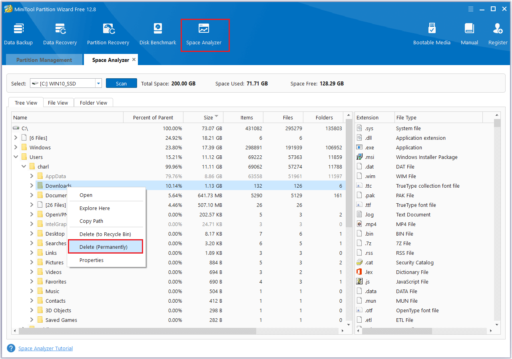Screen dimensions: 512x359
Task: Click the Scan button
Action: tap(122, 83)
